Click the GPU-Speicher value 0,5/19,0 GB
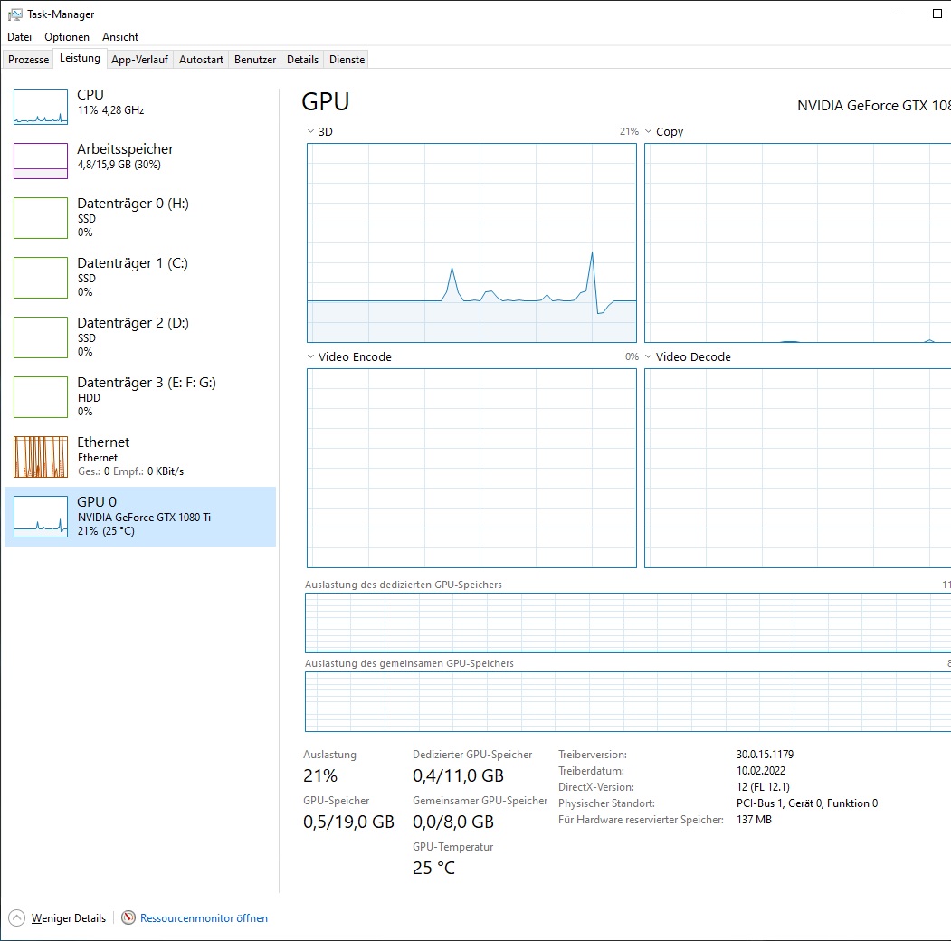 (x=348, y=822)
